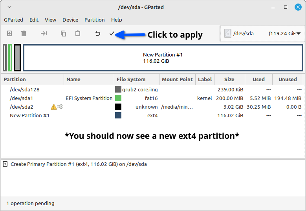
Task: Click the key lock icon on /dev/sda2
Action: pos(60,107)
